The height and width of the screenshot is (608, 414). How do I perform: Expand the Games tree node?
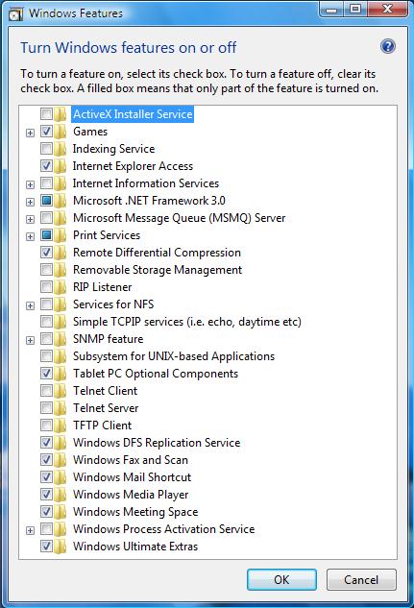click(30, 133)
